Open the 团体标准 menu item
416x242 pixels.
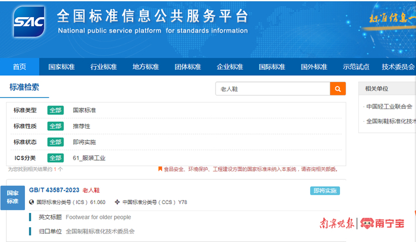188,66
